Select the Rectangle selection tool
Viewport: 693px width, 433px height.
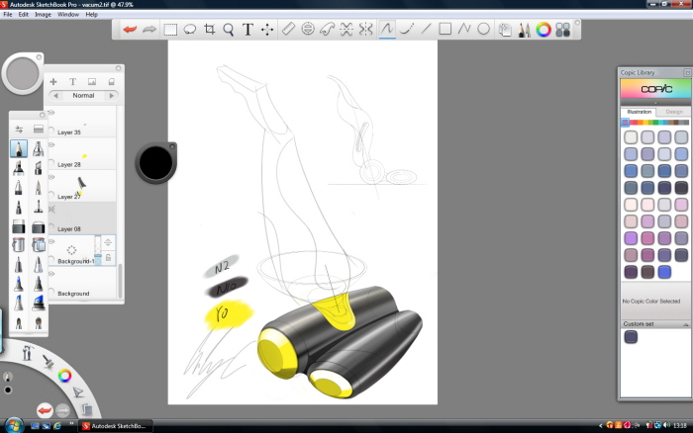point(170,30)
